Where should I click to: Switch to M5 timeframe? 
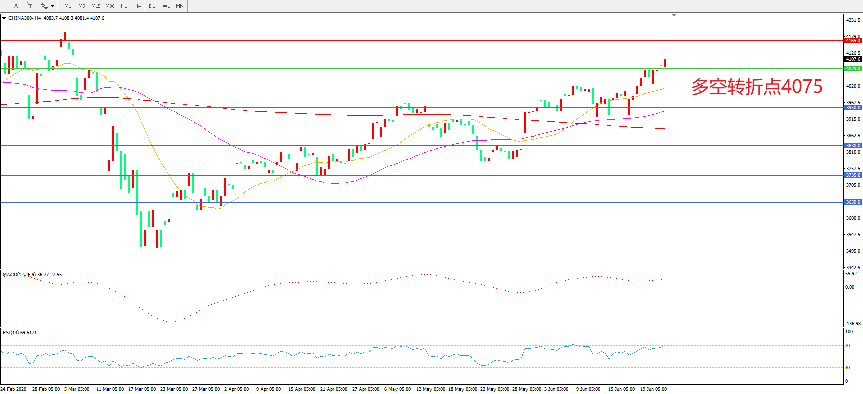[81, 6]
